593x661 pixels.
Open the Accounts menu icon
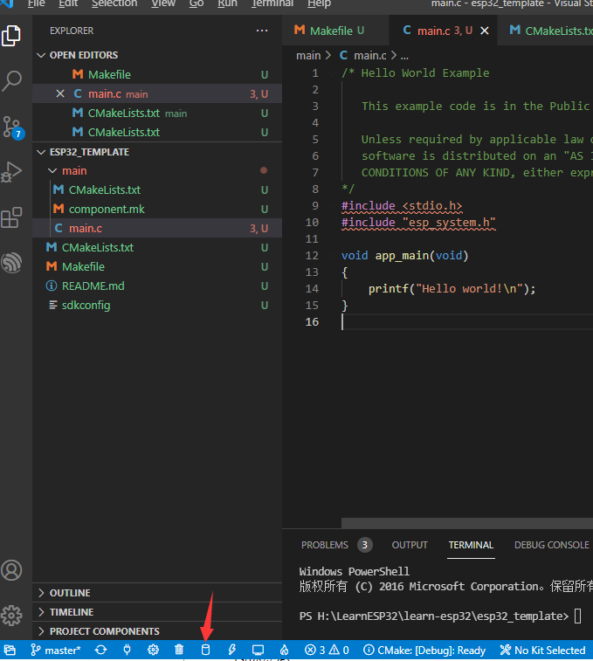(x=11, y=570)
